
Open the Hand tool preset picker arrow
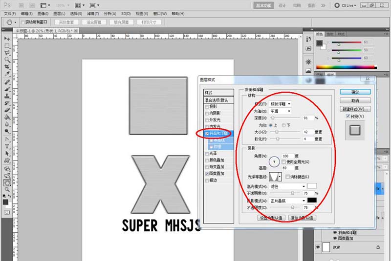tap(15, 22)
